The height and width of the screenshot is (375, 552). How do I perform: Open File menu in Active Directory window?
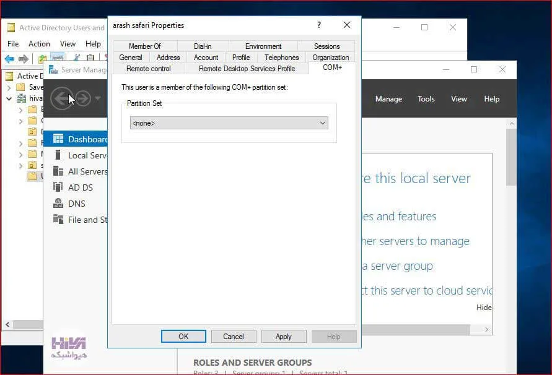(13, 43)
